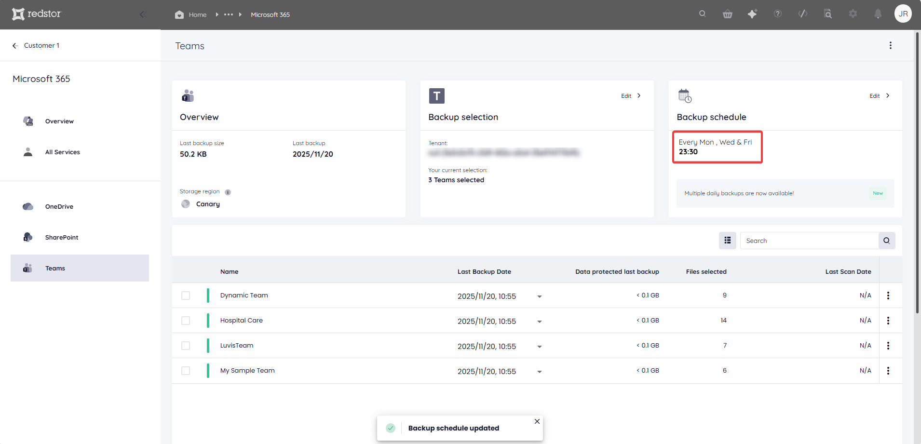Collapse the sidebar with double chevron
Screen dimensions: 921x444
point(143,14)
